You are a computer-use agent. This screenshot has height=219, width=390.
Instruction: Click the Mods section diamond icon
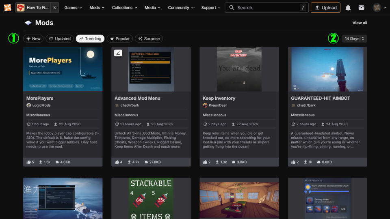(x=28, y=23)
